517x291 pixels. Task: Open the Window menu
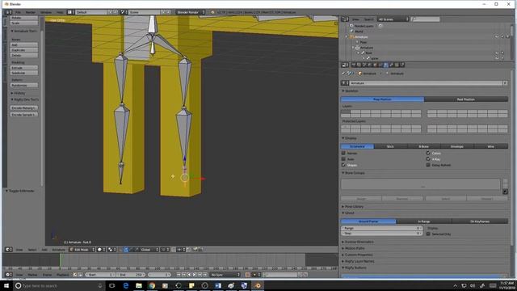coord(46,12)
